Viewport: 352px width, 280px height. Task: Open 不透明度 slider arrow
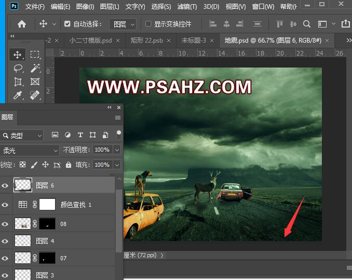point(117,150)
